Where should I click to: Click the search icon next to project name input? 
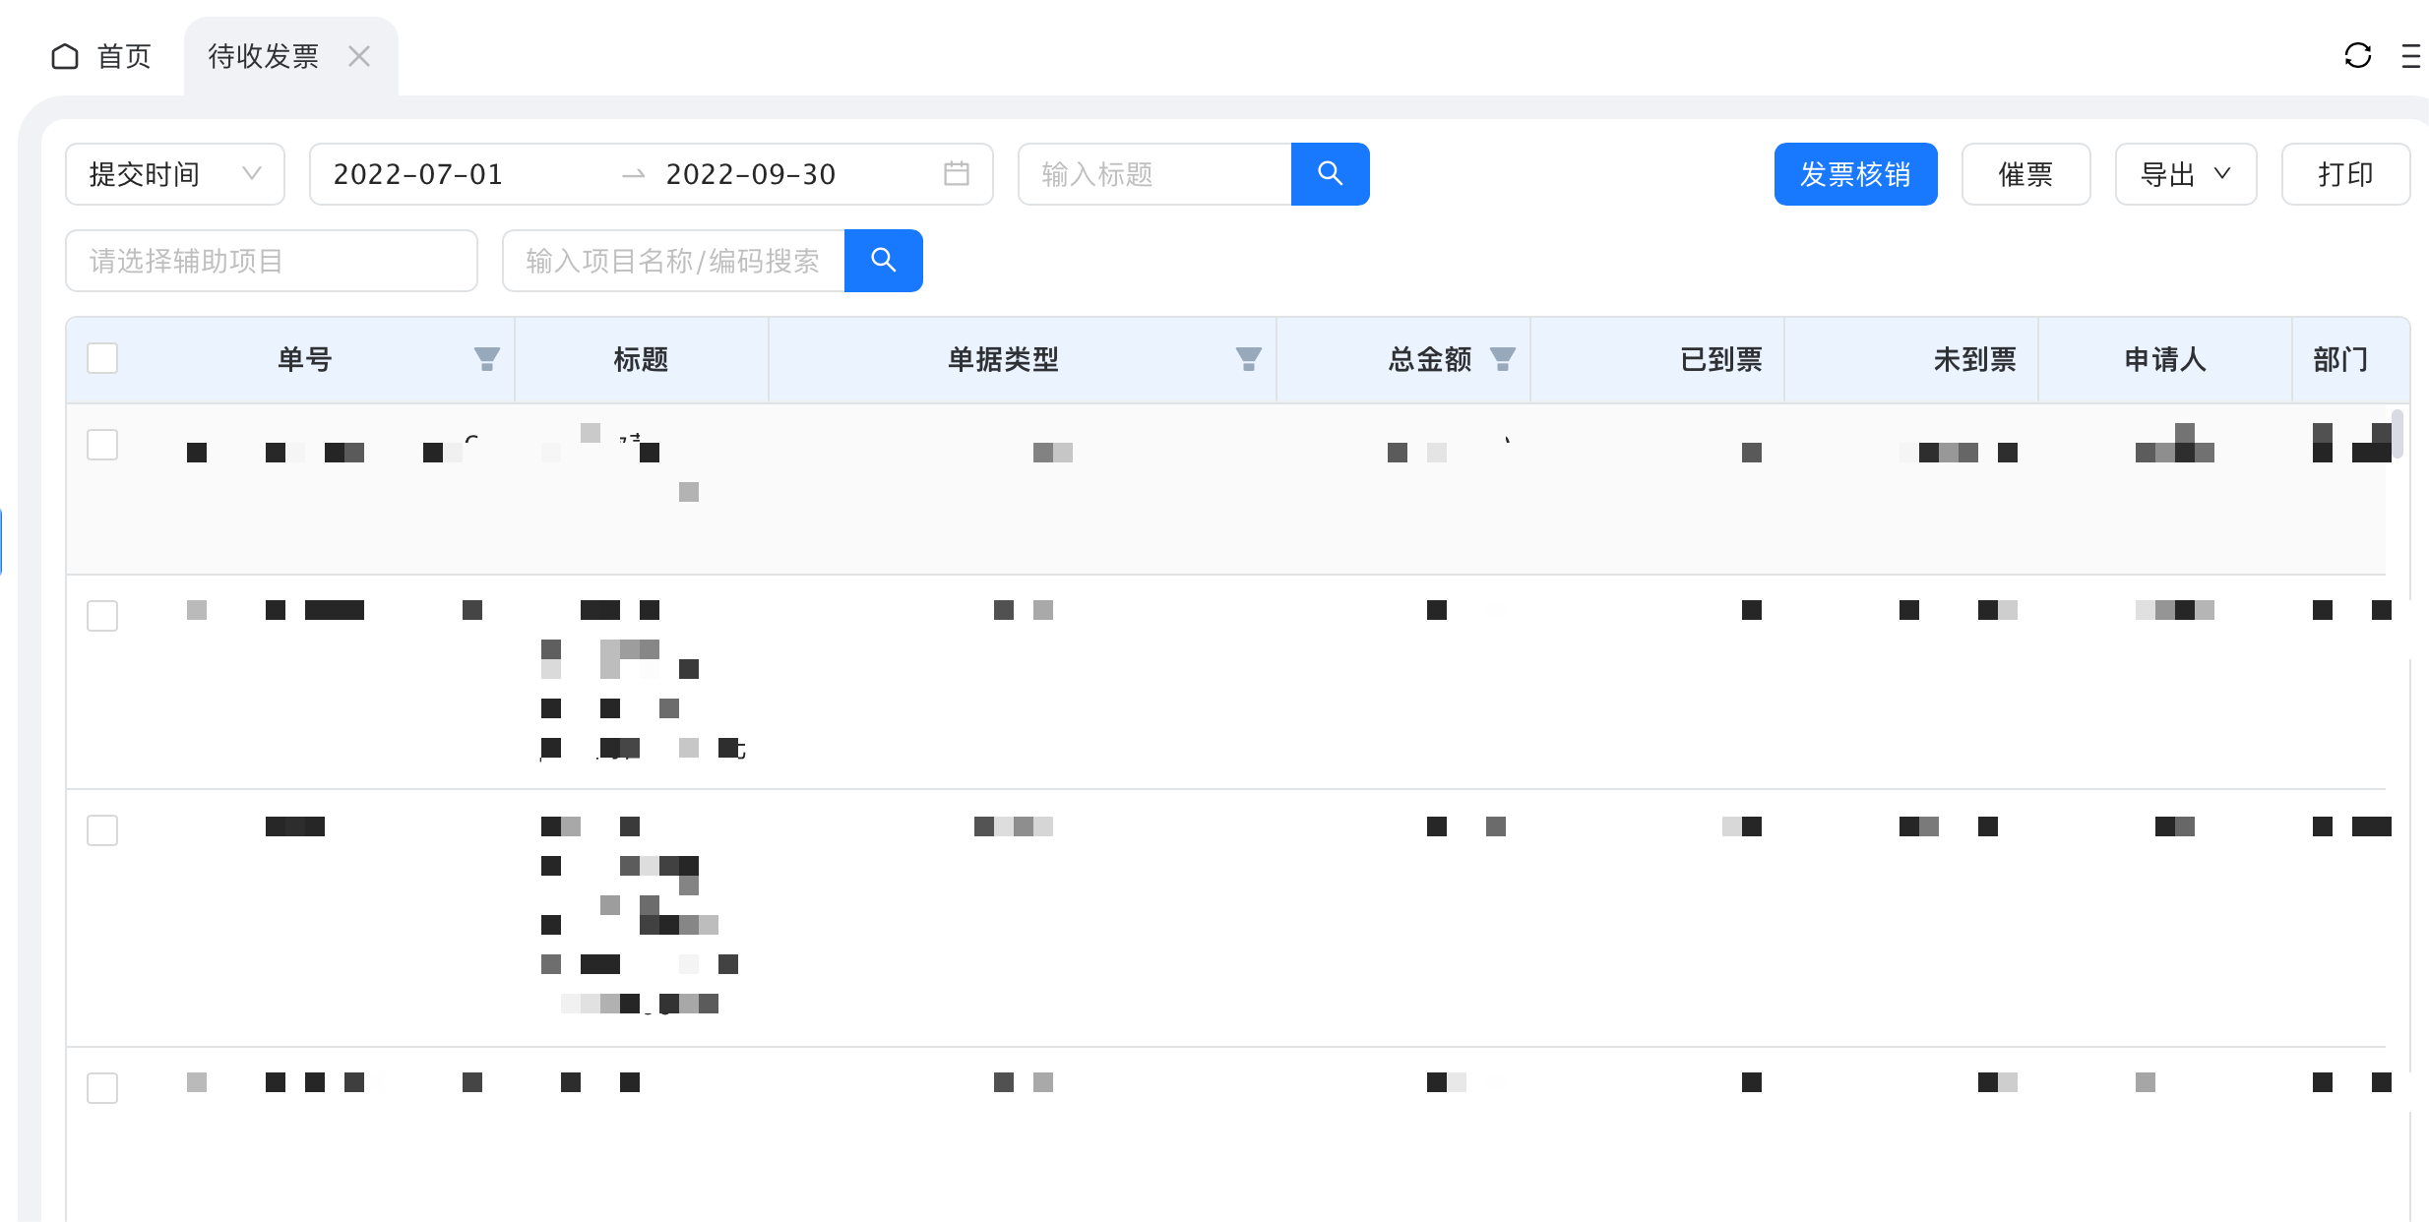pyautogui.click(x=883, y=261)
